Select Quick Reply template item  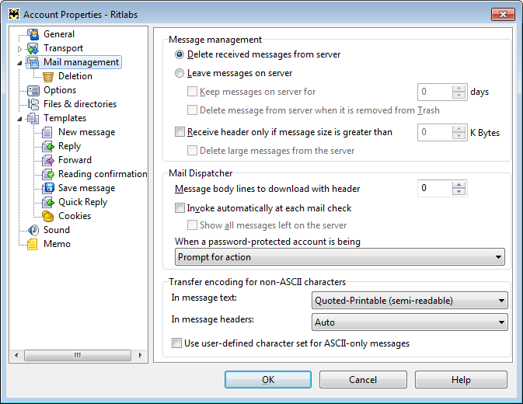(x=82, y=202)
